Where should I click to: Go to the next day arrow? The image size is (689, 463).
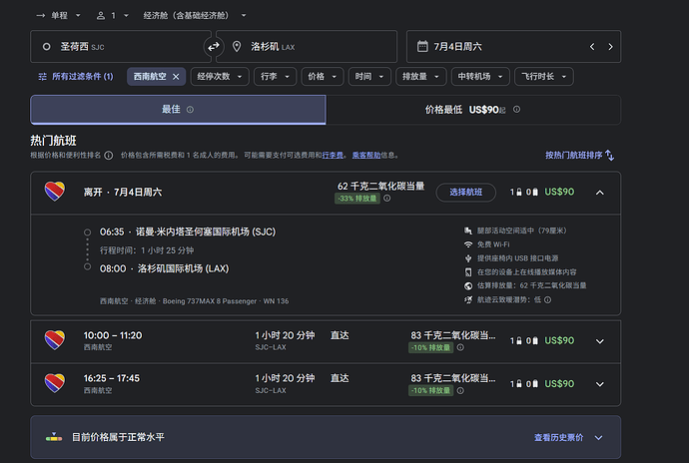point(610,47)
